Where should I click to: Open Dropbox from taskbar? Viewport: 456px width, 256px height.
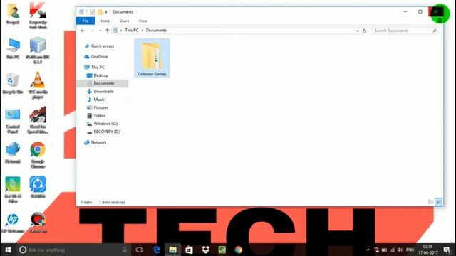coord(206,250)
